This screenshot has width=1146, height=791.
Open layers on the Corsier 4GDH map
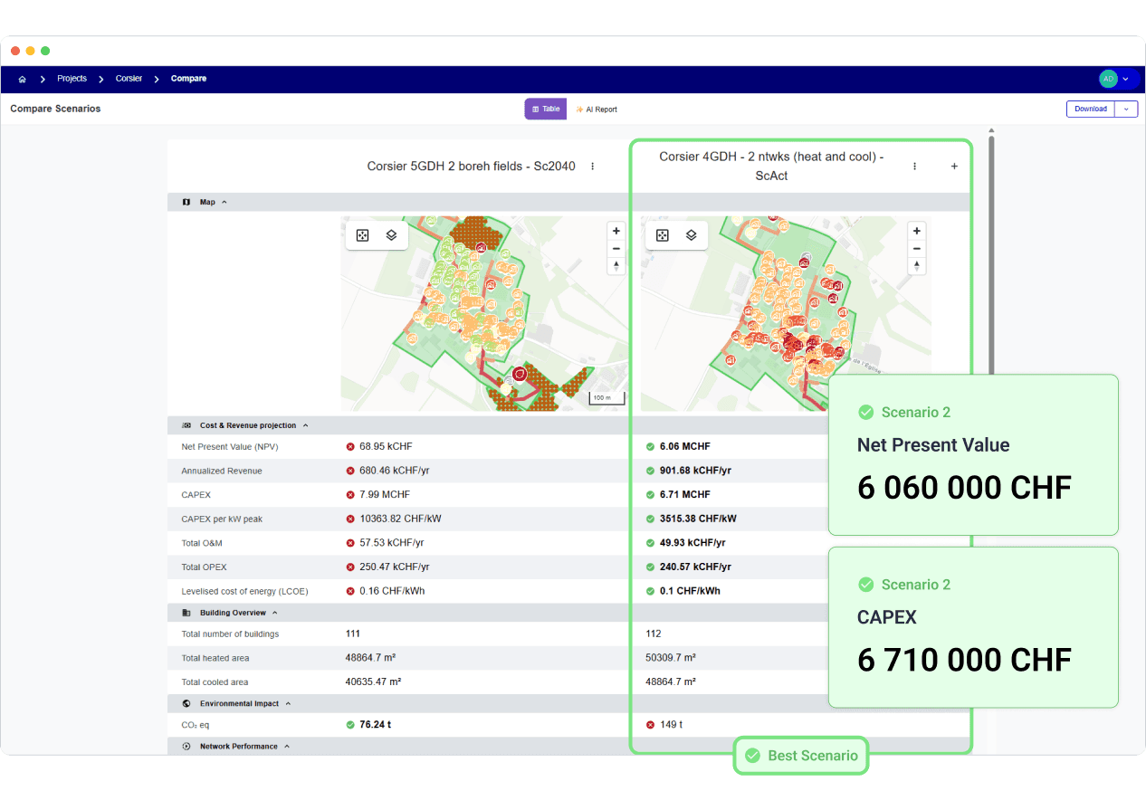coord(691,235)
